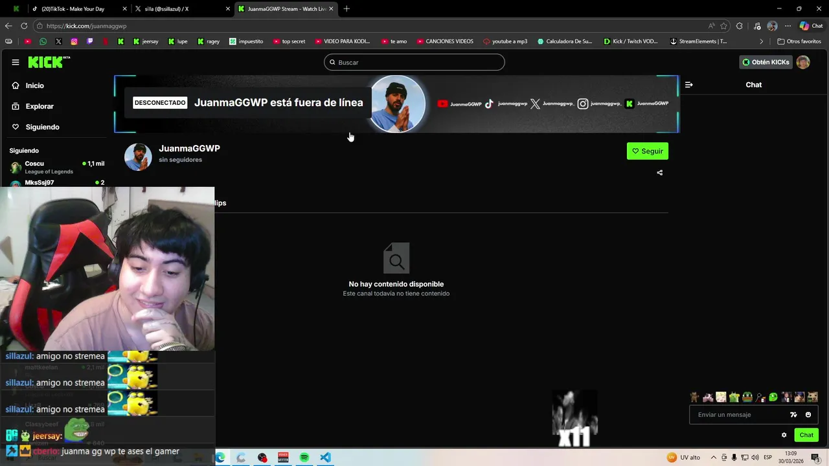Open the 7TV emote menu icon

click(793, 415)
